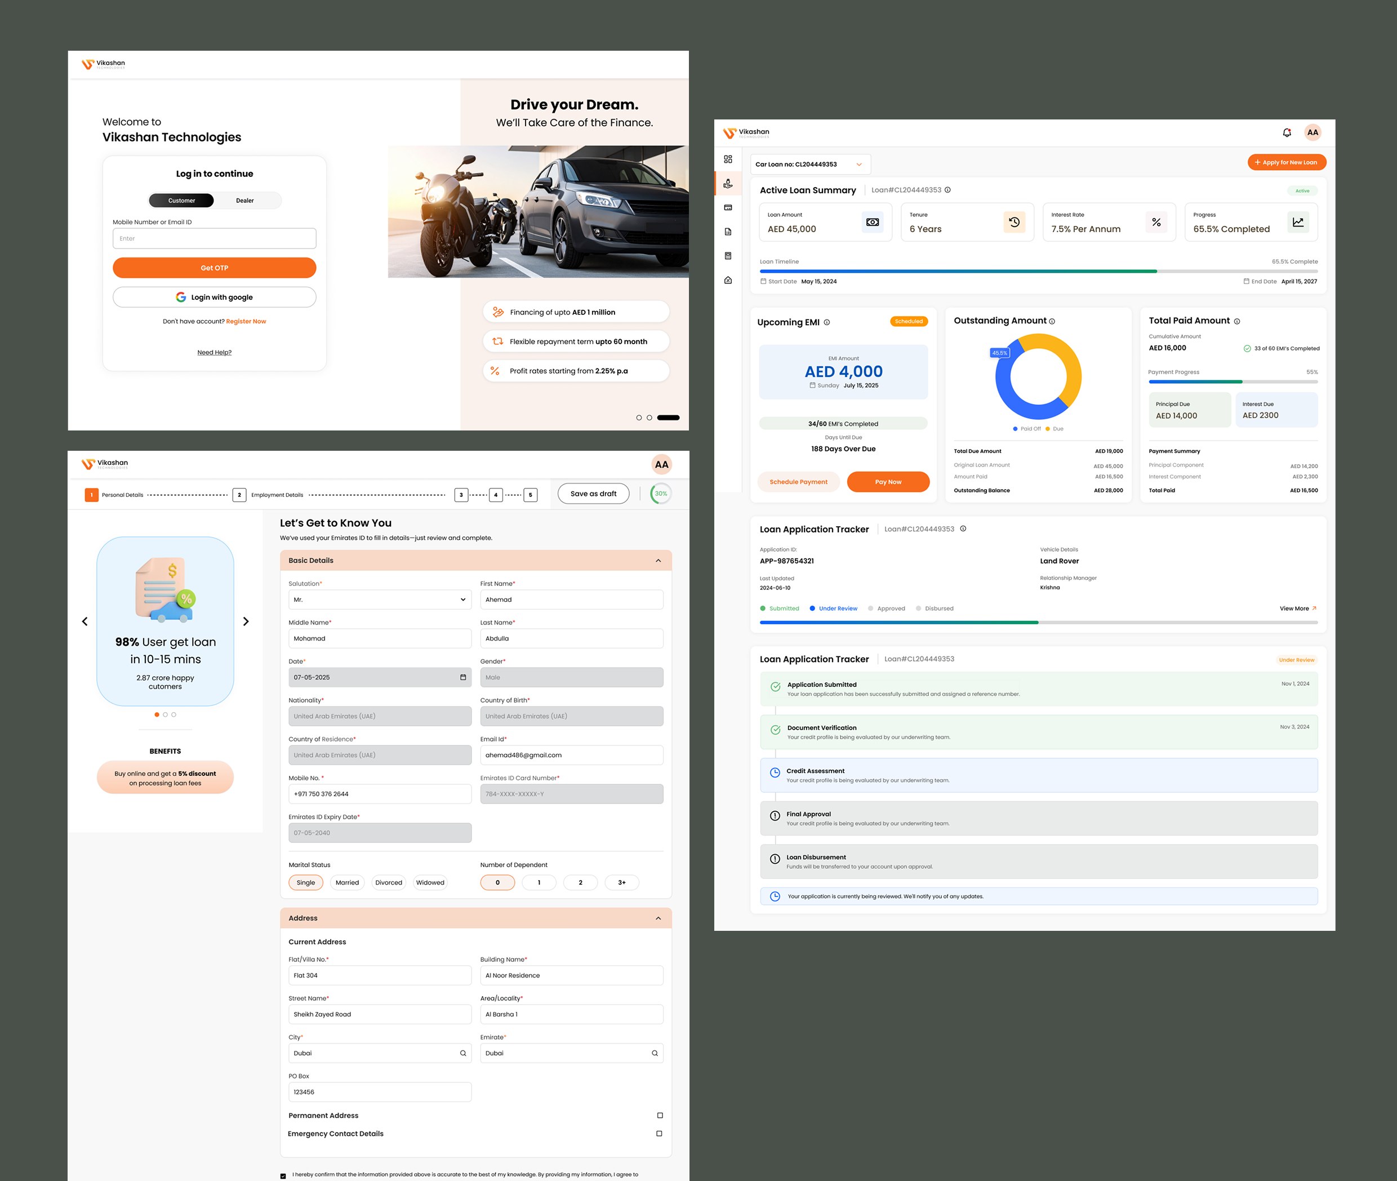Image resolution: width=1397 pixels, height=1181 pixels.
Task: Click Apply for New Loan button
Action: coord(1287,162)
